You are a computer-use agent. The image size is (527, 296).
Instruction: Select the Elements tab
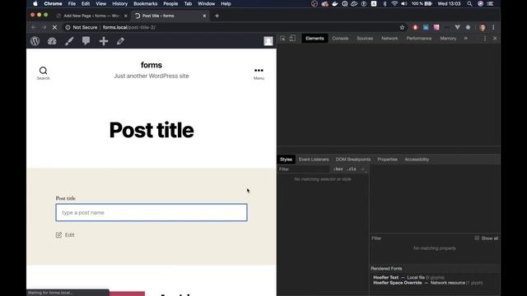click(x=315, y=39)
